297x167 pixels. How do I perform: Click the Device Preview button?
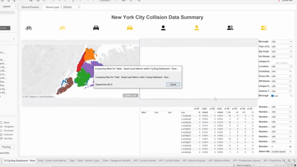click(x=30, y=7)
